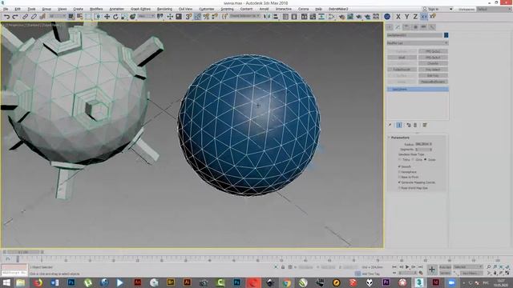The image size is (513, 288).
Task: Click the Segments value field
Action: [422, 150]
